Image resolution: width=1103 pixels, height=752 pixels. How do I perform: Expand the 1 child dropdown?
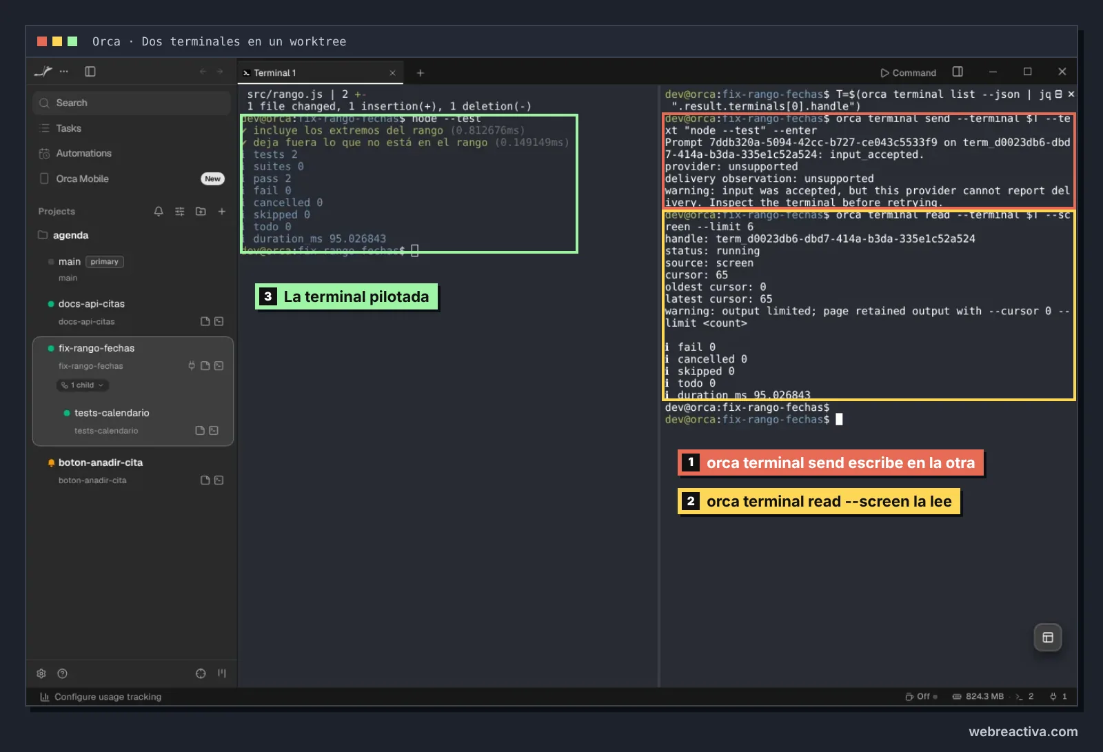(x=83, y=385)
